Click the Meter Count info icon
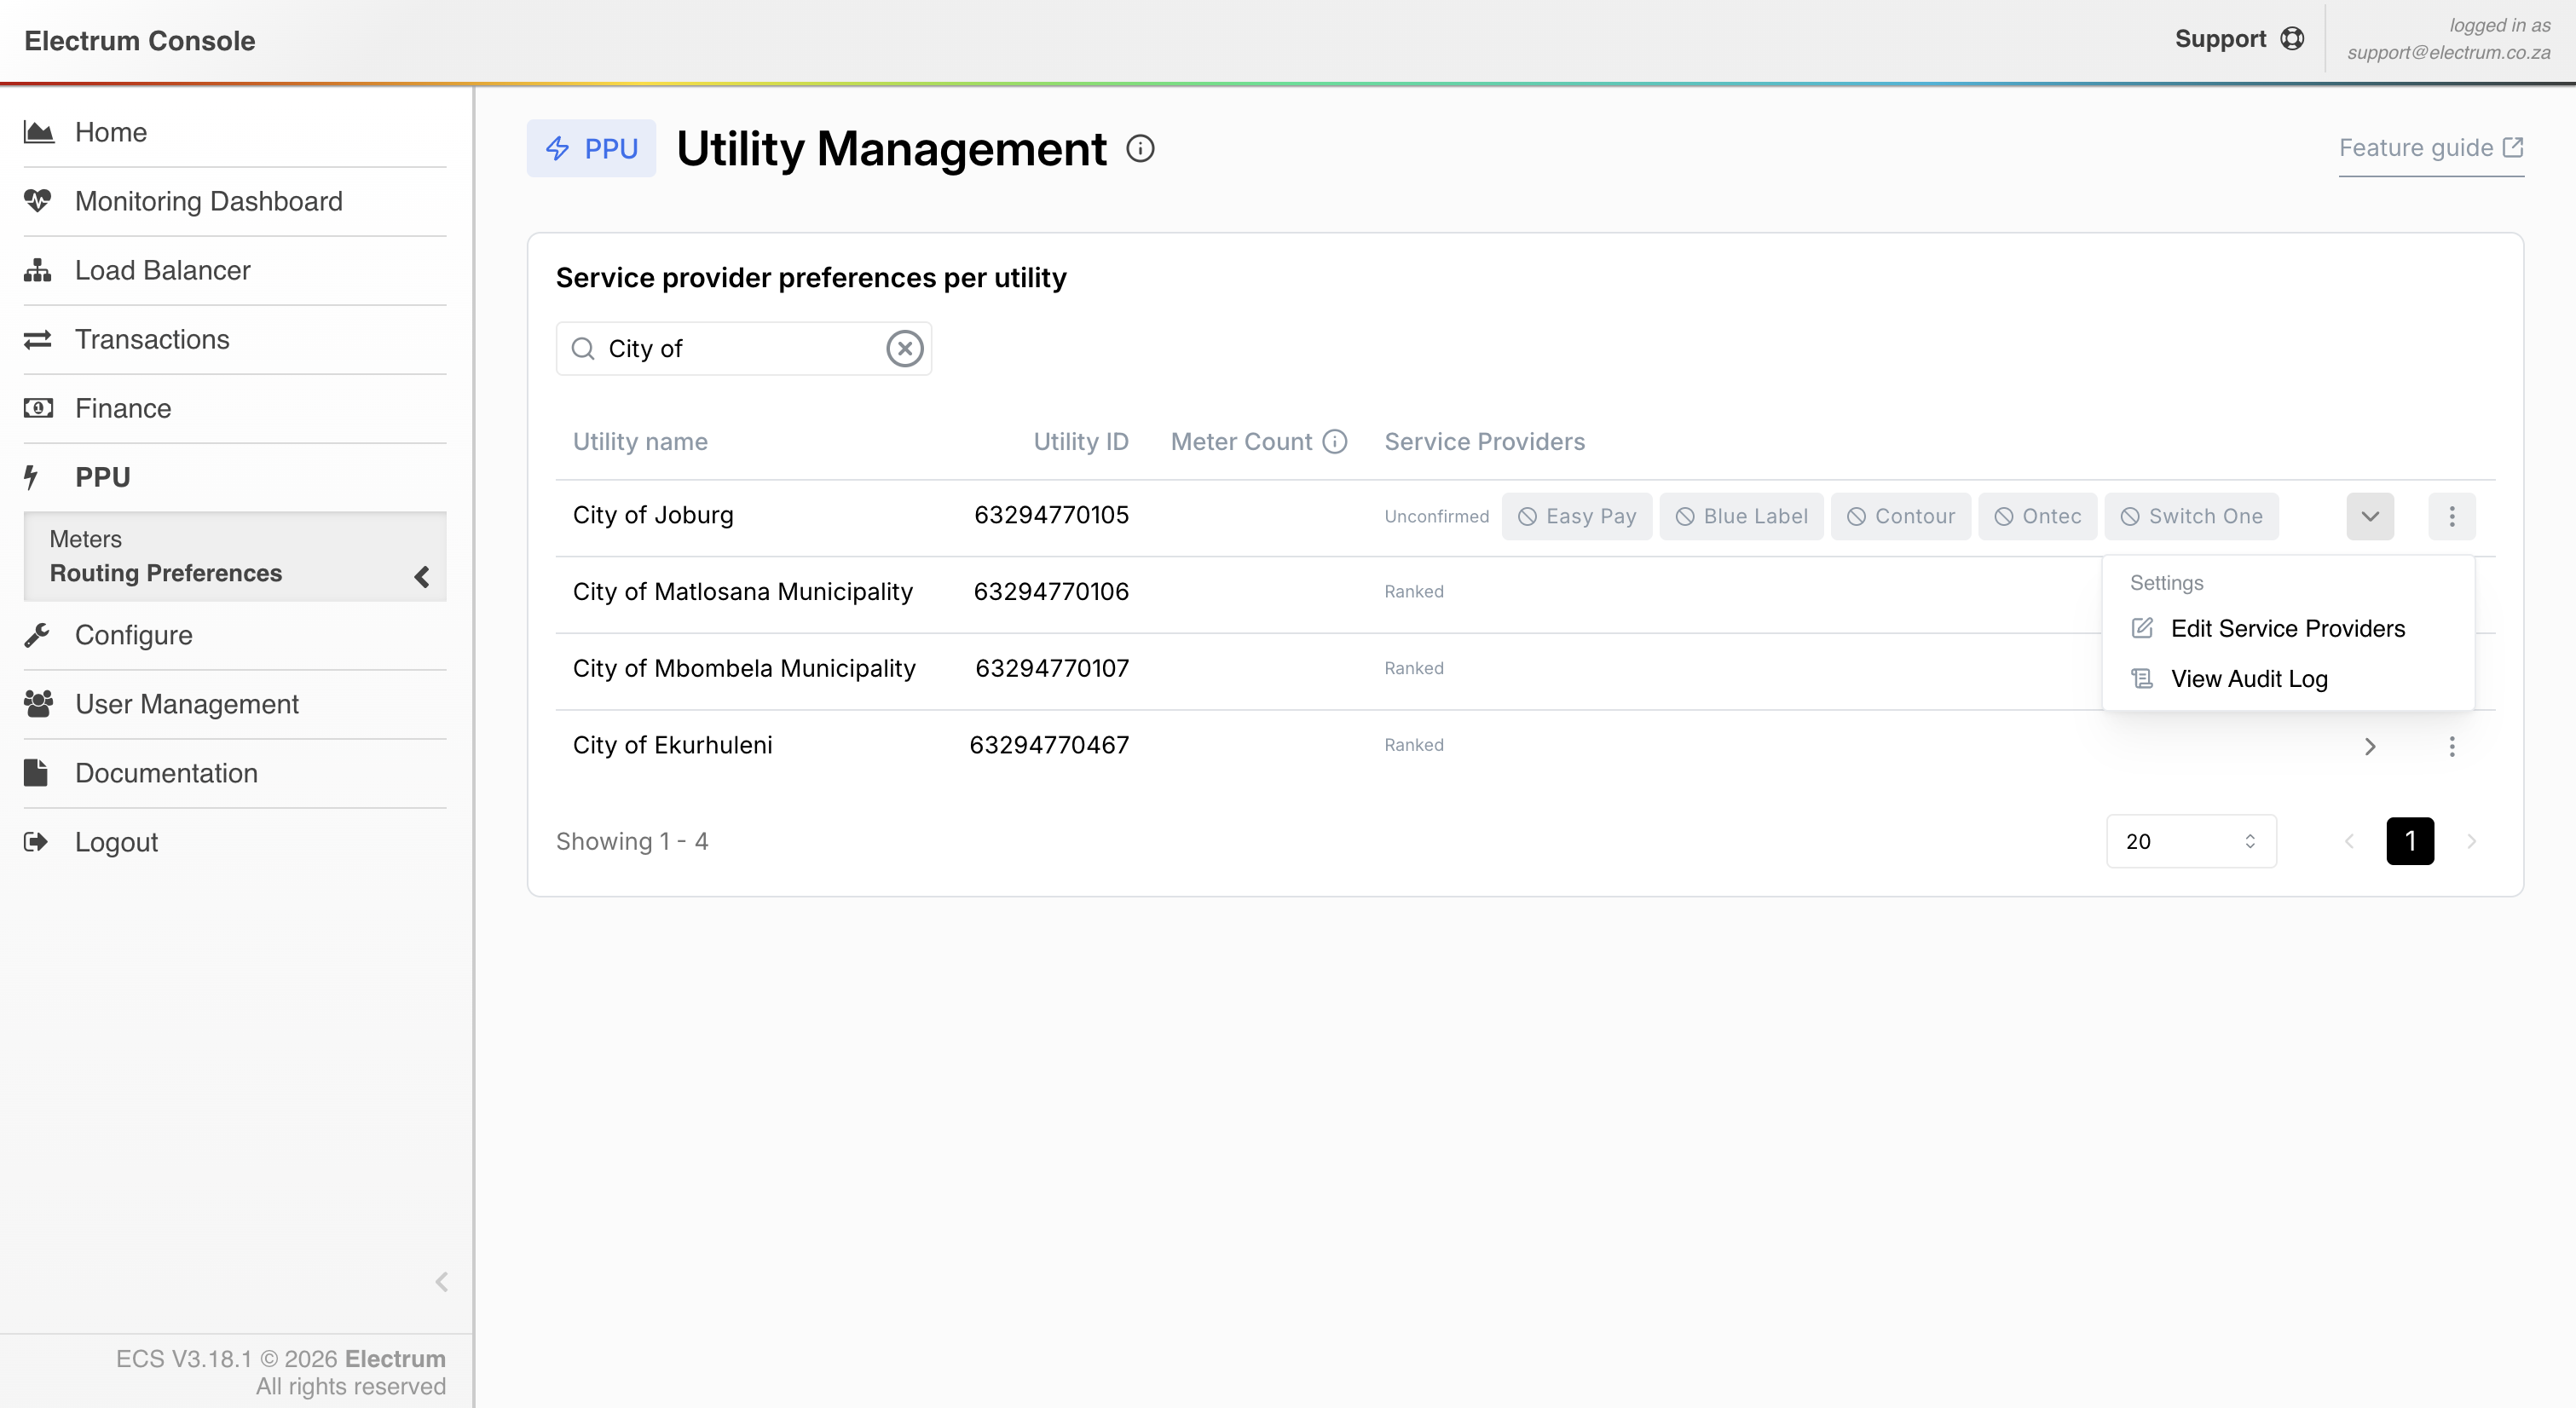 coord(1335,442)
